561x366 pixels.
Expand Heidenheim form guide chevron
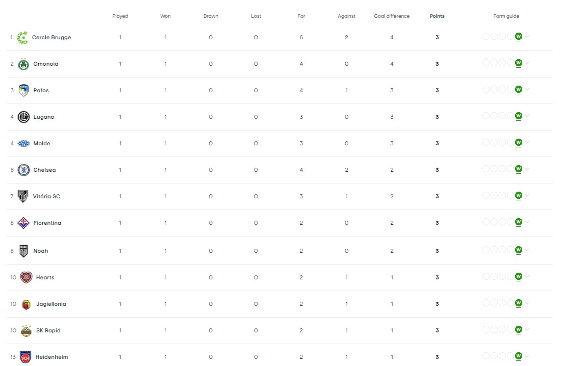click(x=527, y=356)
